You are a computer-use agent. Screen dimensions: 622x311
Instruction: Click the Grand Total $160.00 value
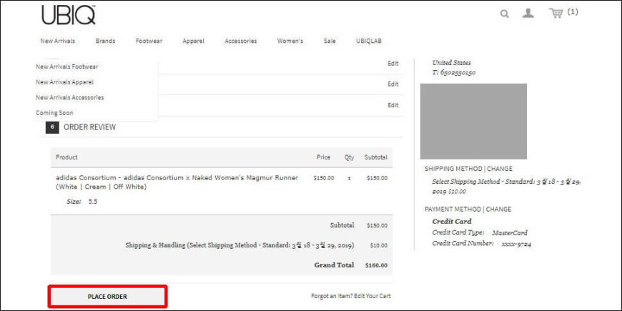click(x=376, y=265)
